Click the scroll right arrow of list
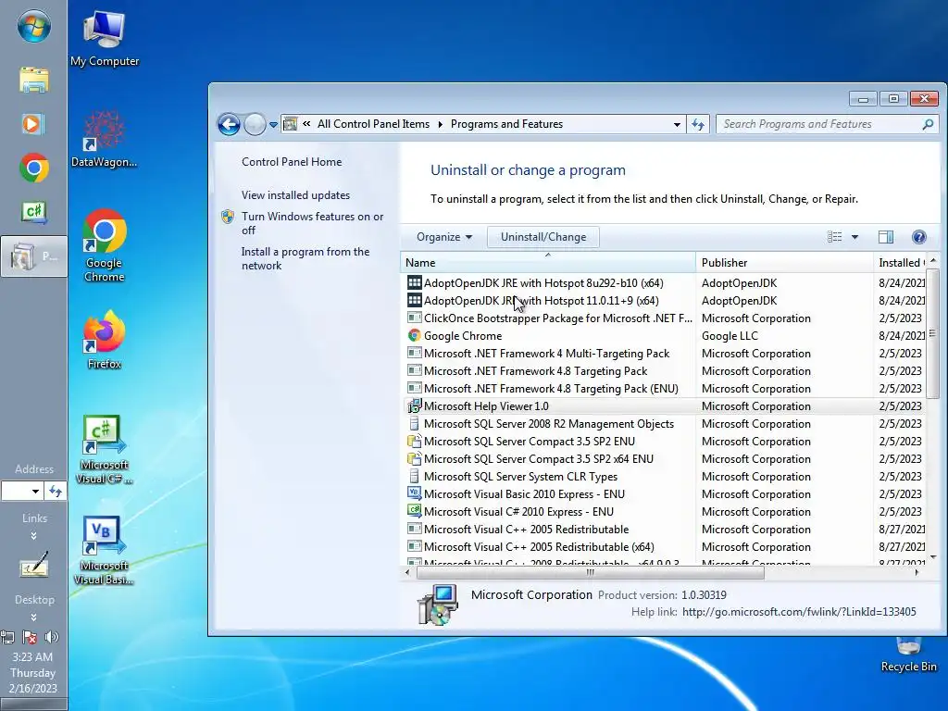948x711 pixels. coord(917,572)
